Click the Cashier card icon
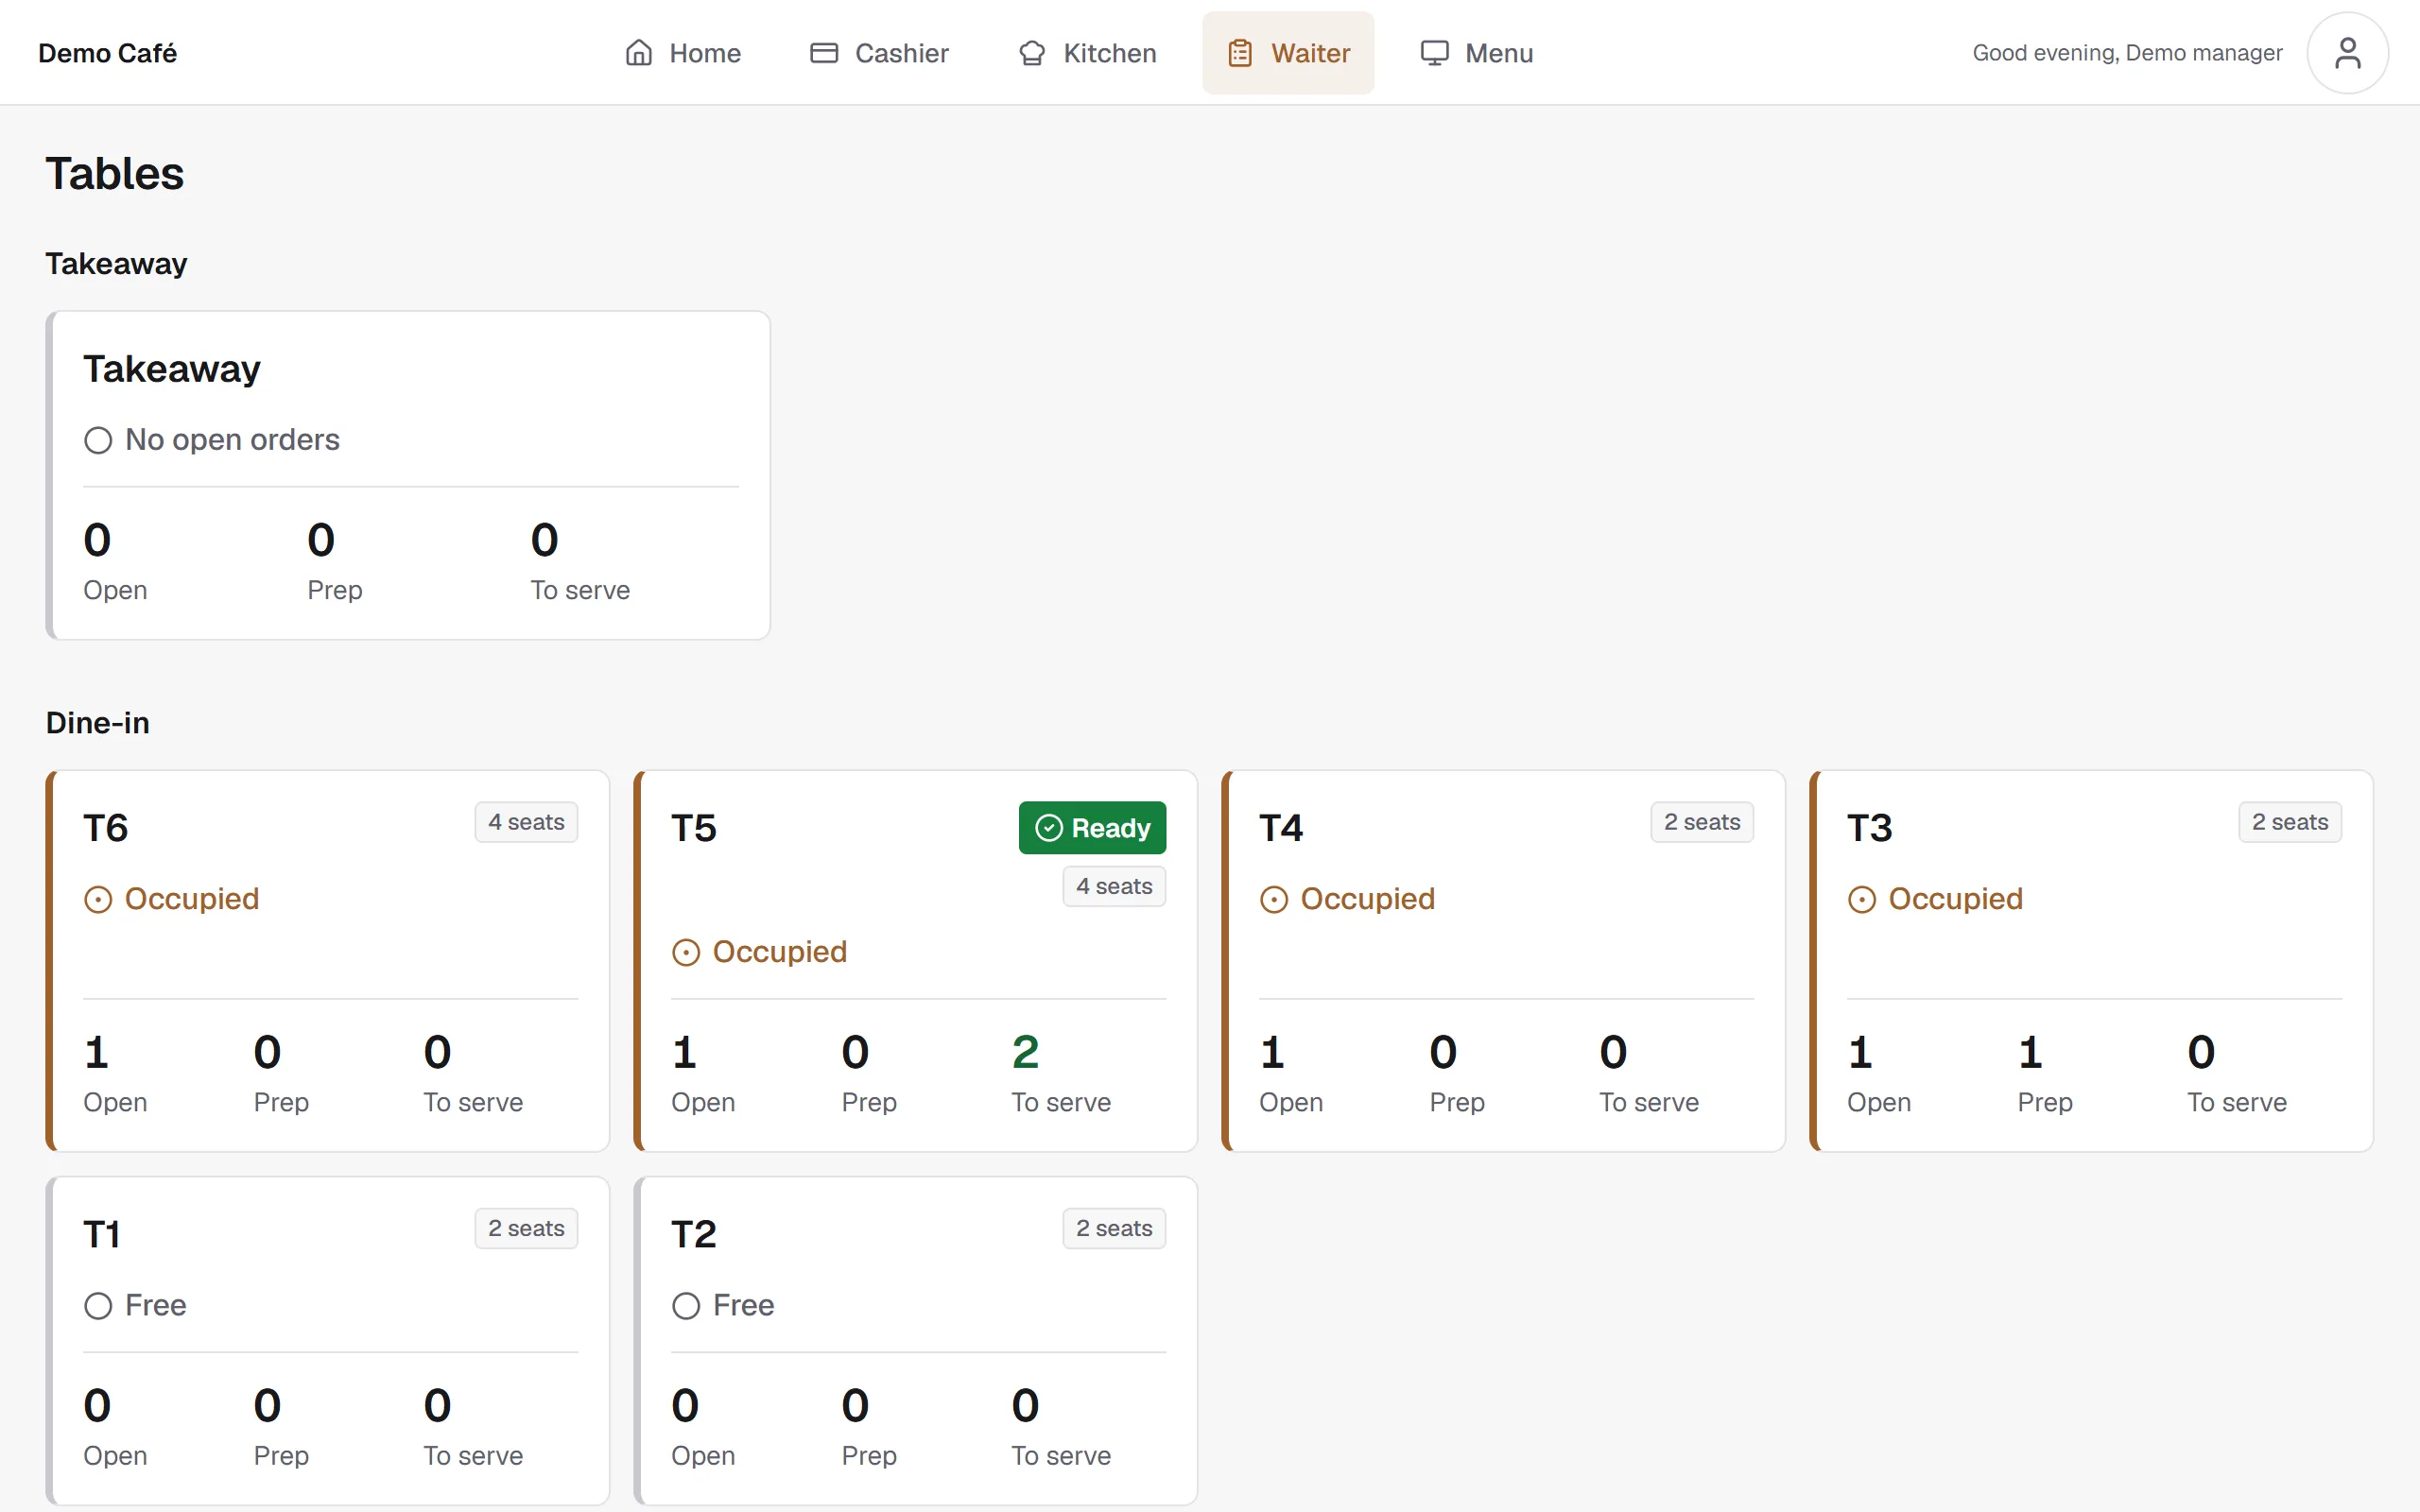The width and height of the screenshot is (2420, 1512). click(x=824, y=53)
